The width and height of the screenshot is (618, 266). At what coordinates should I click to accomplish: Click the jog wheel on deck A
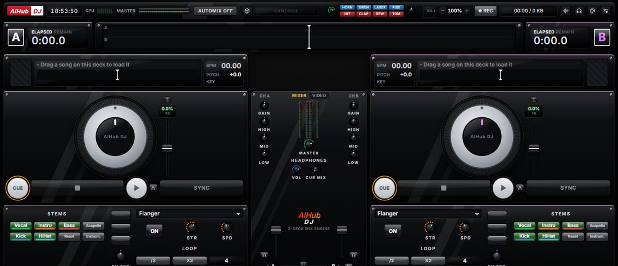[x=115, y=136]
